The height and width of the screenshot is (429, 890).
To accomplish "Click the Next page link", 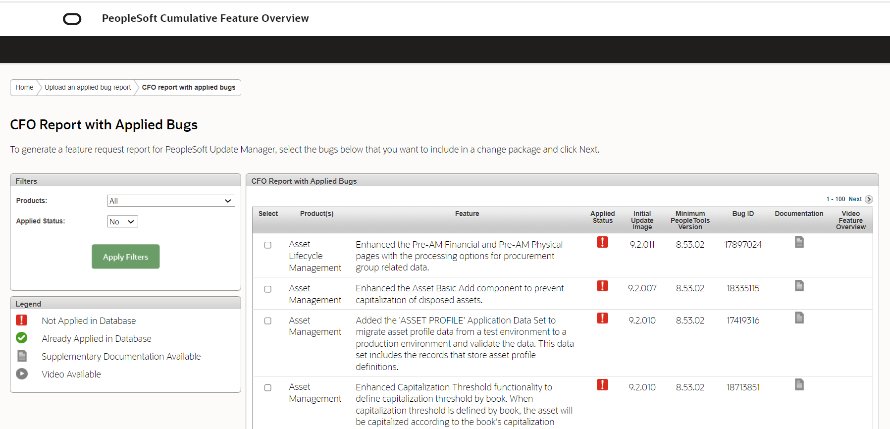I will tap(855, 199).
